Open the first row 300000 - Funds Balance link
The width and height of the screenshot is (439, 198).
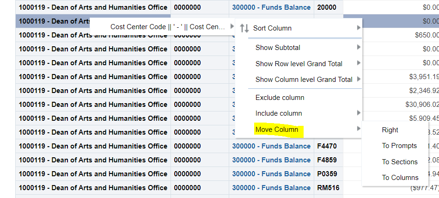[271, 7]
